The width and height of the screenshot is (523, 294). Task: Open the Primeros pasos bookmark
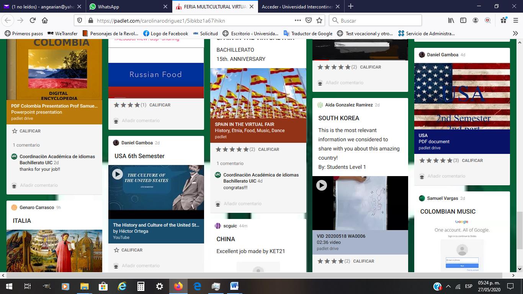click(x=24, y=33)
